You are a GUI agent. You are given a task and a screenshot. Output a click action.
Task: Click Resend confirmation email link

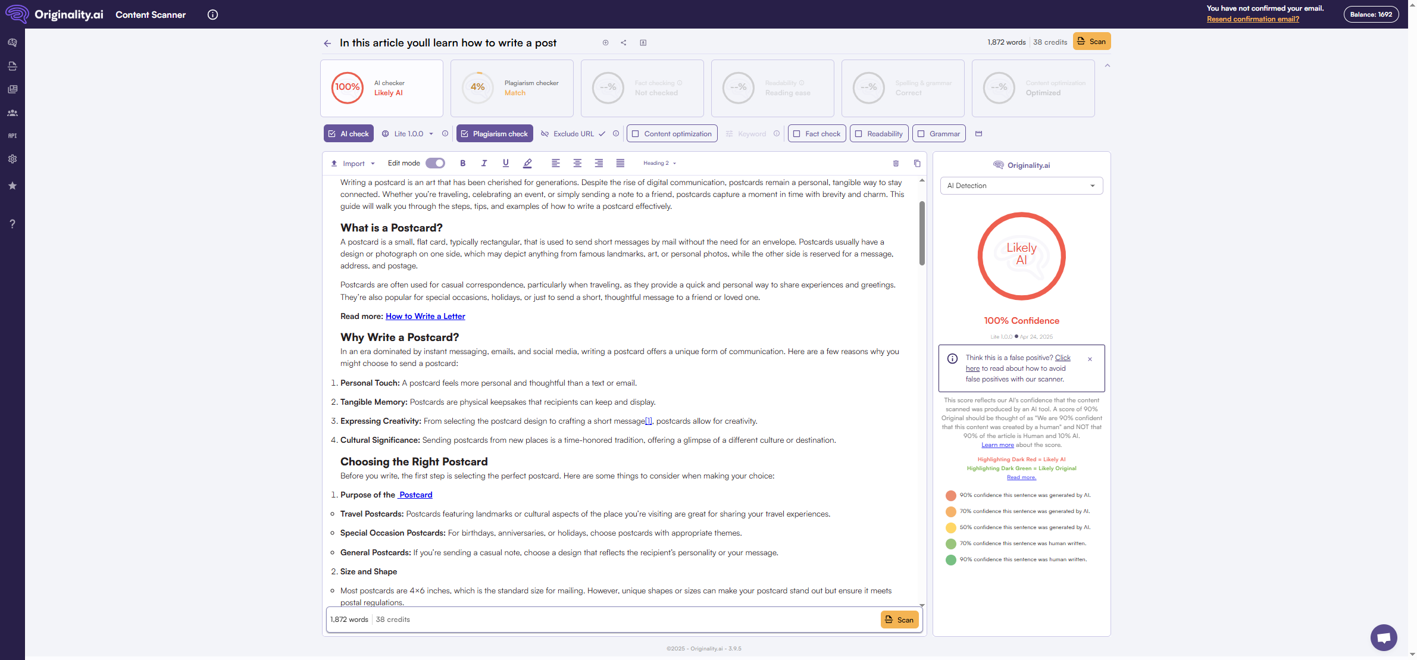pos(1253,19)
